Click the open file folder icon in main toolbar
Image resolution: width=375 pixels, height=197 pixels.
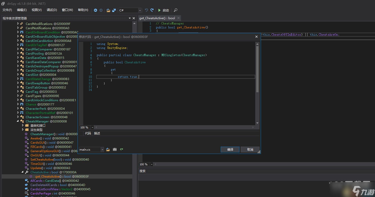[108, 10]
